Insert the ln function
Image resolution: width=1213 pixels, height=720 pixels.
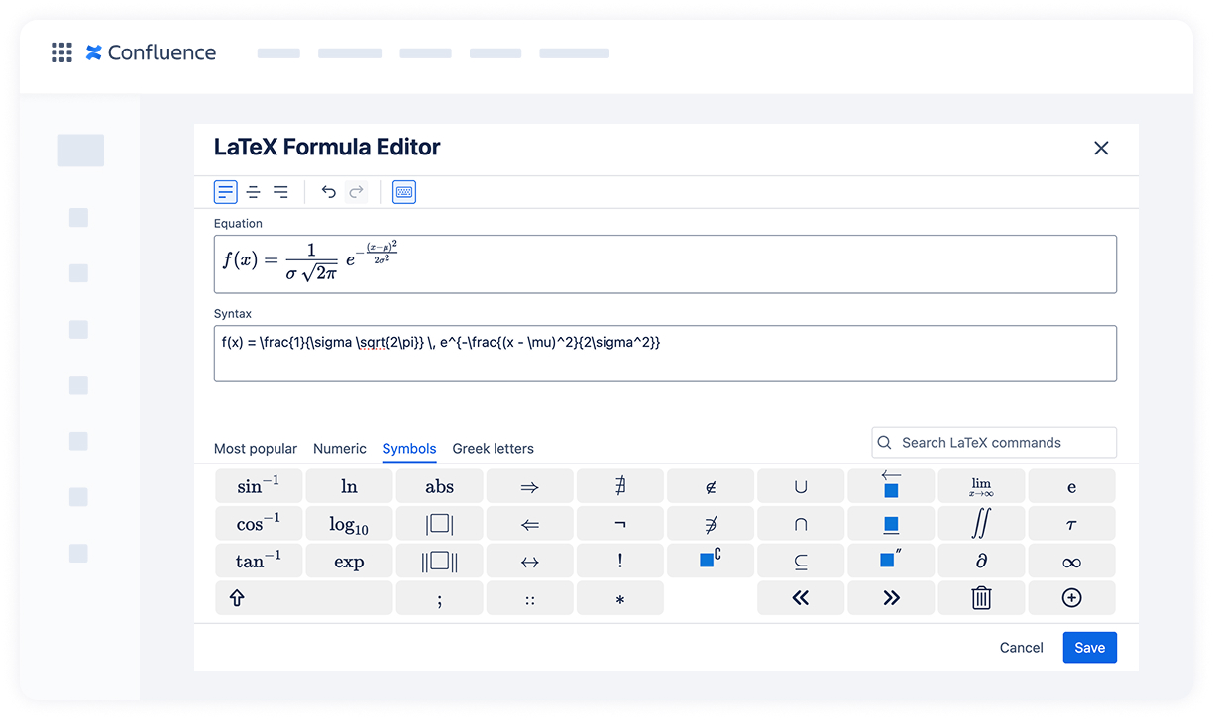[349, 485]
